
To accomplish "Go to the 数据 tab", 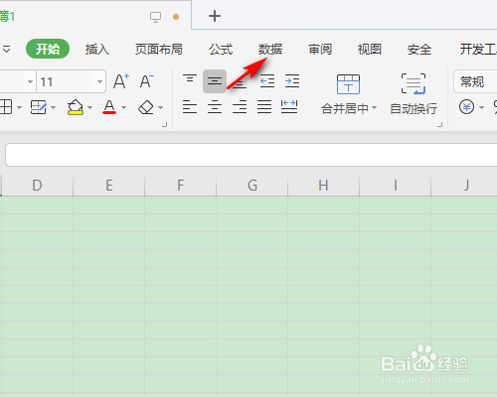I will (270, 50).
